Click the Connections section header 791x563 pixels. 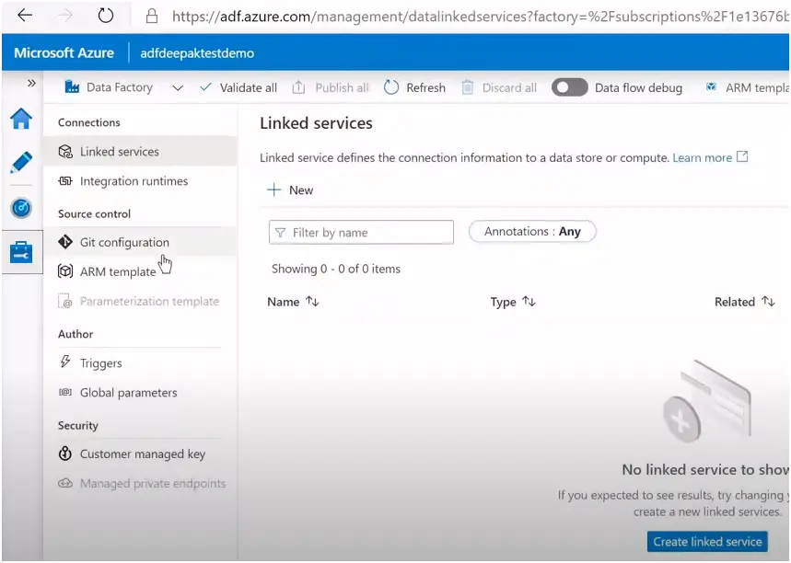coord(88,122)
